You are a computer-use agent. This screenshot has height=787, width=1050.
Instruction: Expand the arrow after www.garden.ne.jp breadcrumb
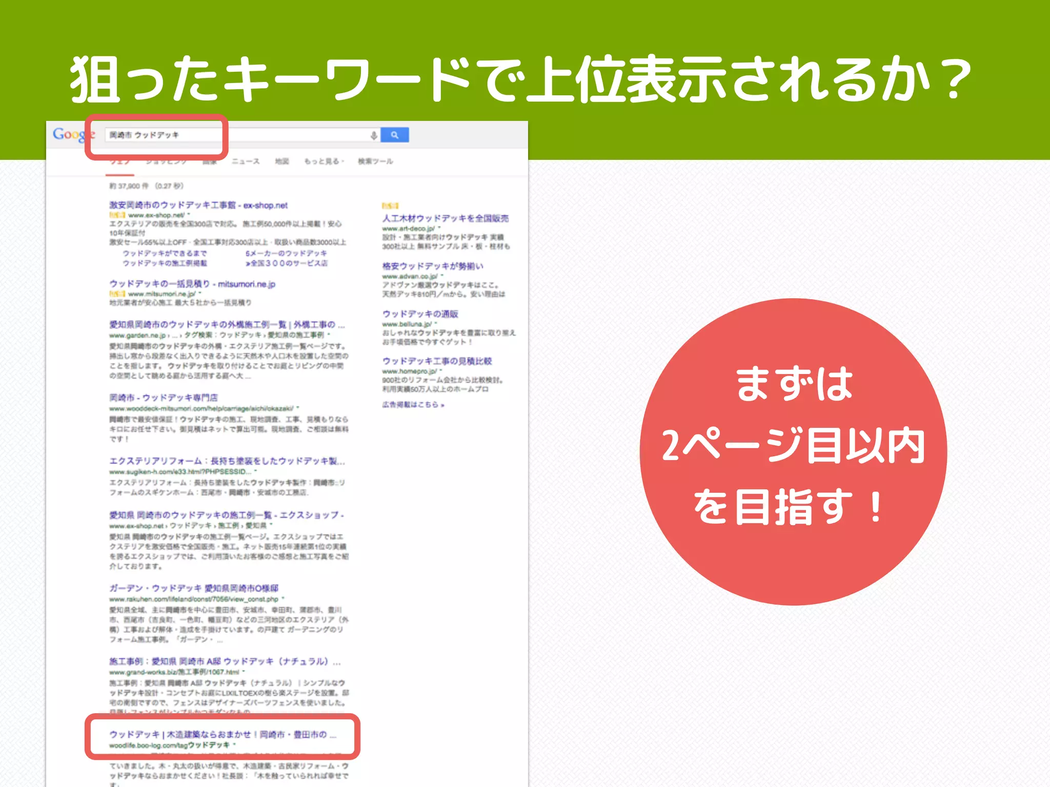click(x=329, y=335)
